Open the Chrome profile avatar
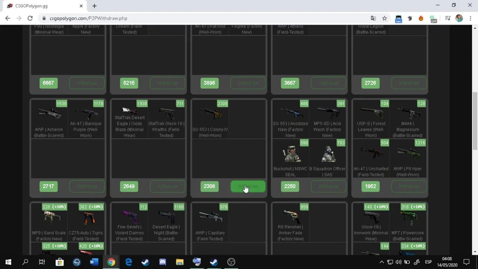478x269 pixels. (459, 18)
